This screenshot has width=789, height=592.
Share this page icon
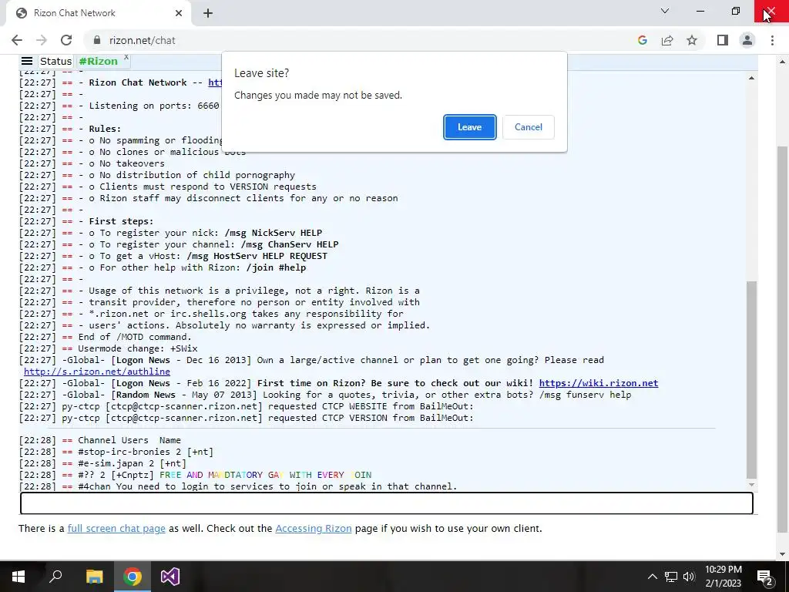[x=667, y=40]
